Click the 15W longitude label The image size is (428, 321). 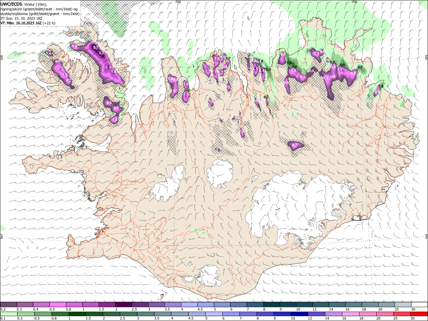coord(354,2)
